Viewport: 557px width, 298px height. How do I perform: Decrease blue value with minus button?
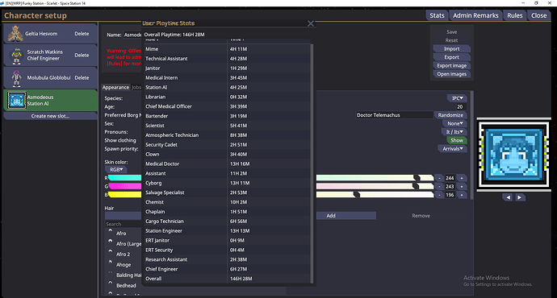point(439,195)
